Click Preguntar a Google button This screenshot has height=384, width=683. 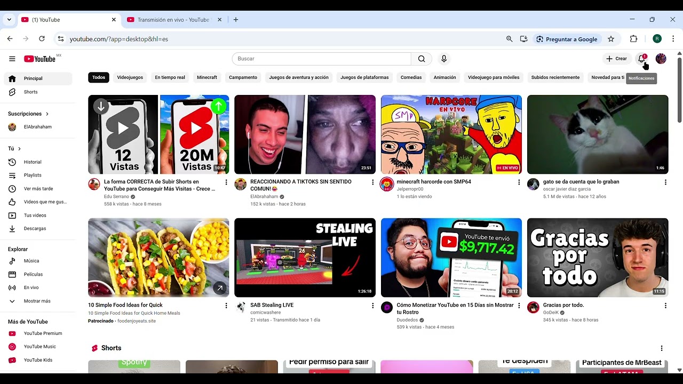click(567, 39)
